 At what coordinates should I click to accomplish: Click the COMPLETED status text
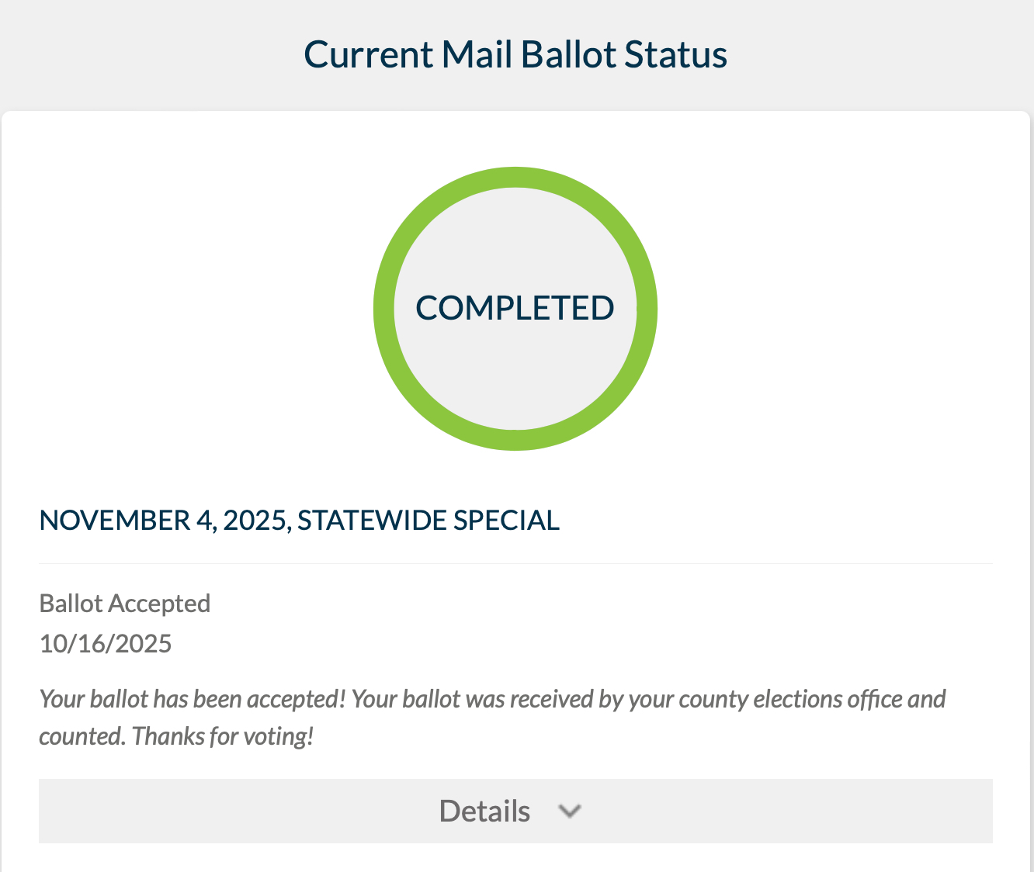point(515,308)
